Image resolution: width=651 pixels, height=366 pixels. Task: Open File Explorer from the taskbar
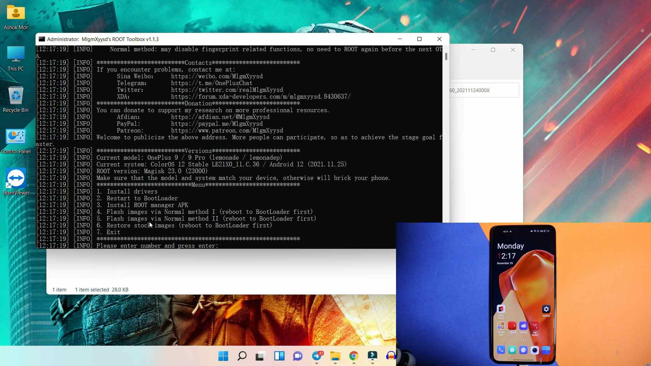tap(335, 356)
